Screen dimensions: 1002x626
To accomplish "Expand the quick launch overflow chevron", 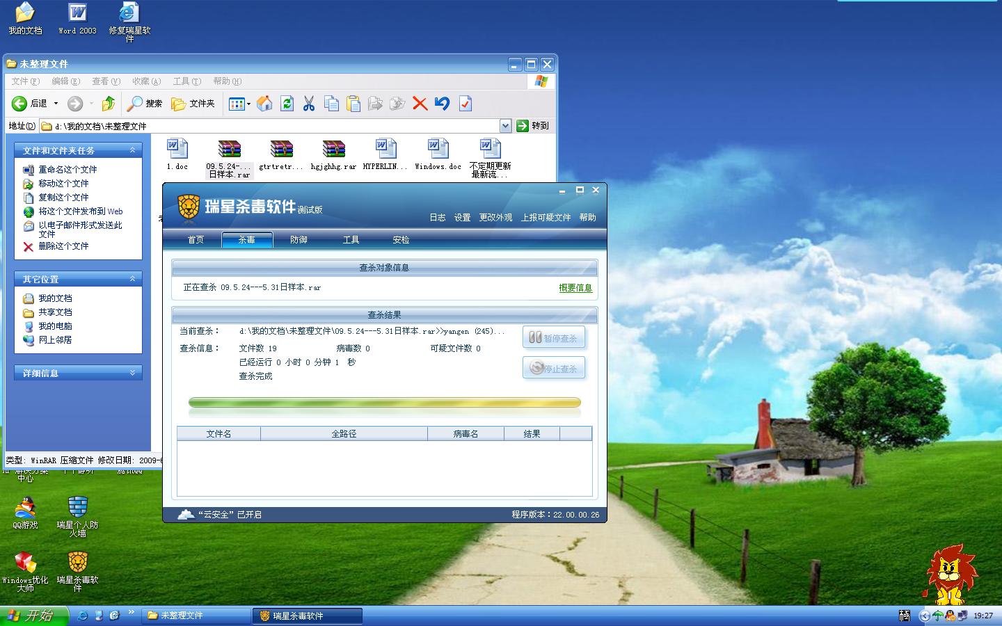I will (131, 613).
